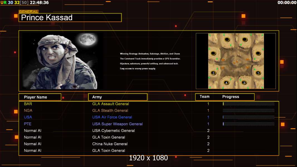Click the 00:00:00 timer readout
Screen dimensions: 297x167
point(287,3)
